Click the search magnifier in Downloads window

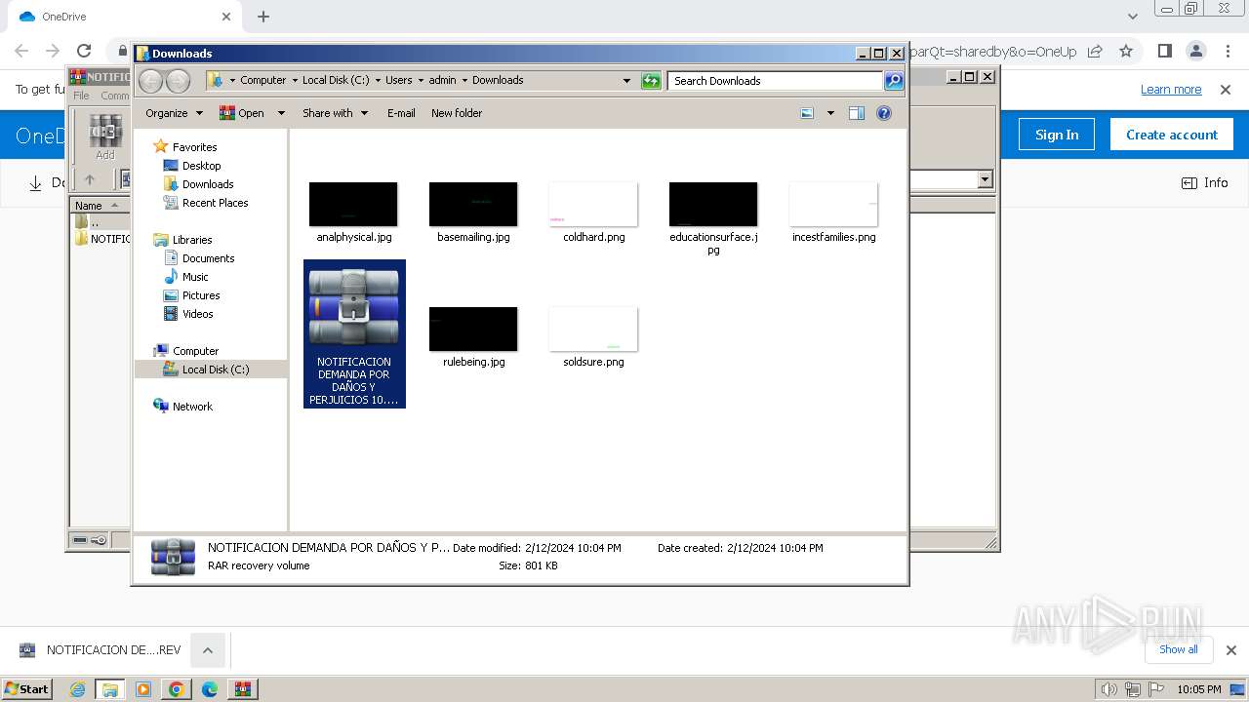click(894, 81)
